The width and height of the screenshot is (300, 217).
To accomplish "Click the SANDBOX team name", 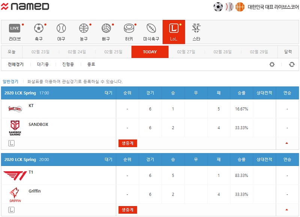I will [38, 125].
